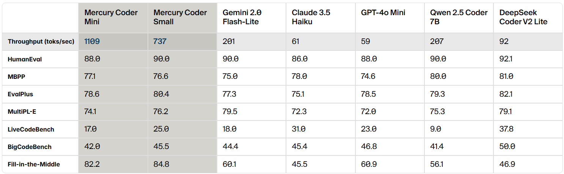Click the LiveCodeBench row label

pos(31,129)
